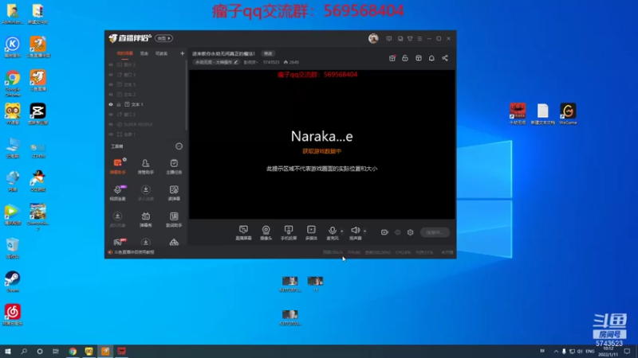This screenshot has width=638, height=358.
Task: Open Steam shortcut on desktop
Action: [13, 282]
